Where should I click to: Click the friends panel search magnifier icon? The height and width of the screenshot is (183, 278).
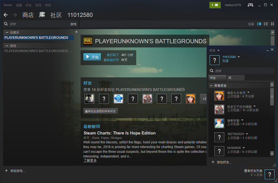tap(212, 71)
